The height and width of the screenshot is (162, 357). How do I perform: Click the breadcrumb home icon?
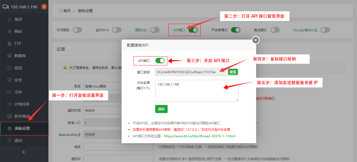pyautogui.click(x=61, y=11)
